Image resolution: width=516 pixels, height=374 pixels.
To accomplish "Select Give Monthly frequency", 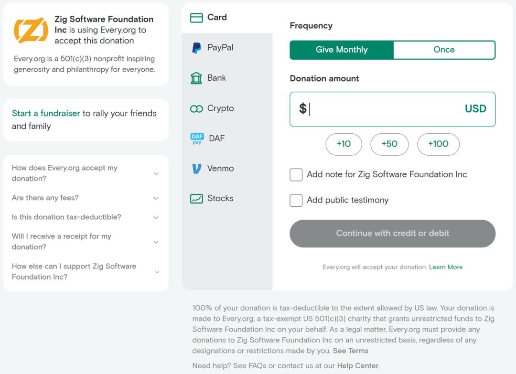I will click(x=342, y=50).
